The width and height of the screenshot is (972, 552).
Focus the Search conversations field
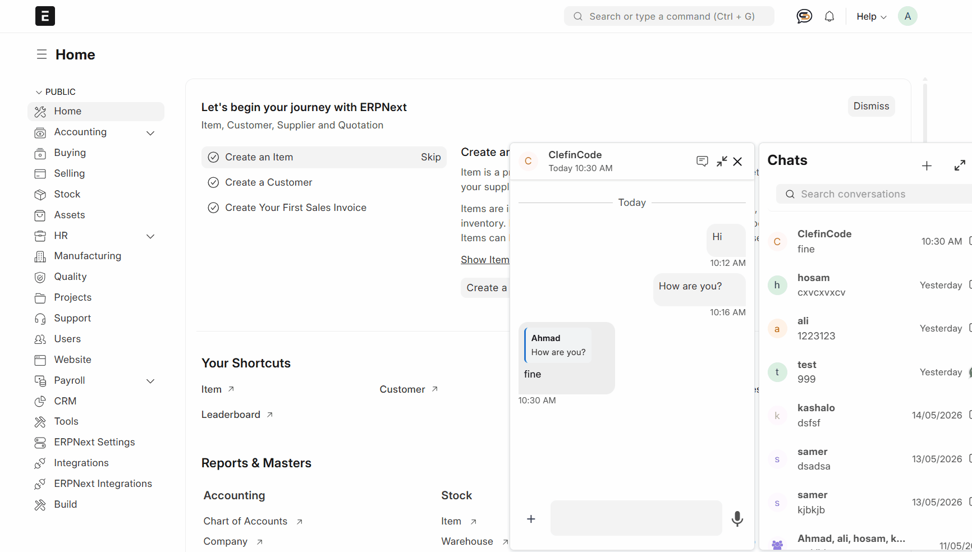[x=874, y=194]
